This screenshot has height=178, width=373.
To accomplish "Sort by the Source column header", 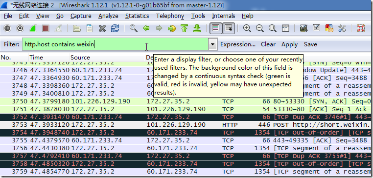I will [x=108, y=58].
